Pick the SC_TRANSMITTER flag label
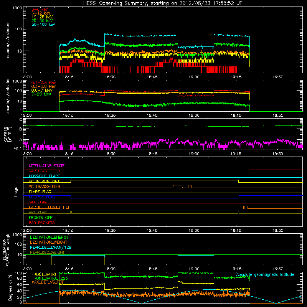The image size is (307, 307). [x=44, y=187]
